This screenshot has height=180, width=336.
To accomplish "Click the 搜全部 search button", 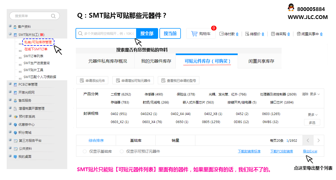I will click(147, 33).
